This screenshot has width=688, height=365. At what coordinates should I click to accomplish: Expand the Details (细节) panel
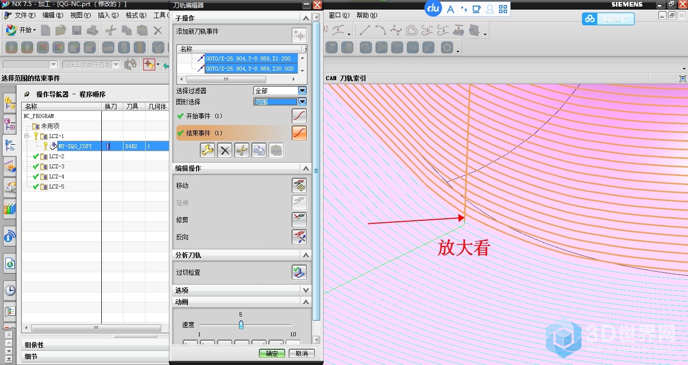[x=96, y=356]
